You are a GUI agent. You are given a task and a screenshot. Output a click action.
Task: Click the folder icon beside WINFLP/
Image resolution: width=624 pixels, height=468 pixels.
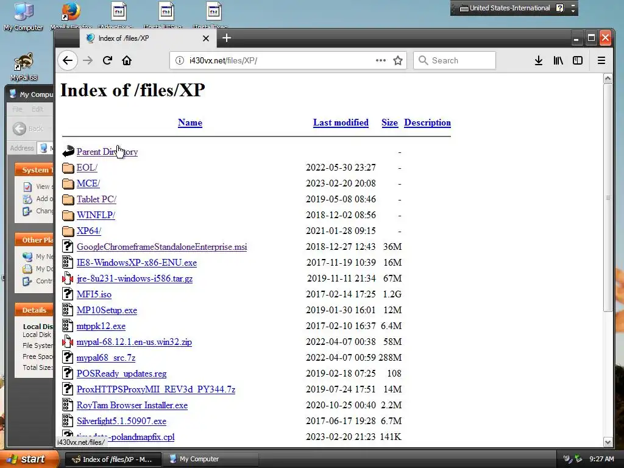[x=68, y=215]
